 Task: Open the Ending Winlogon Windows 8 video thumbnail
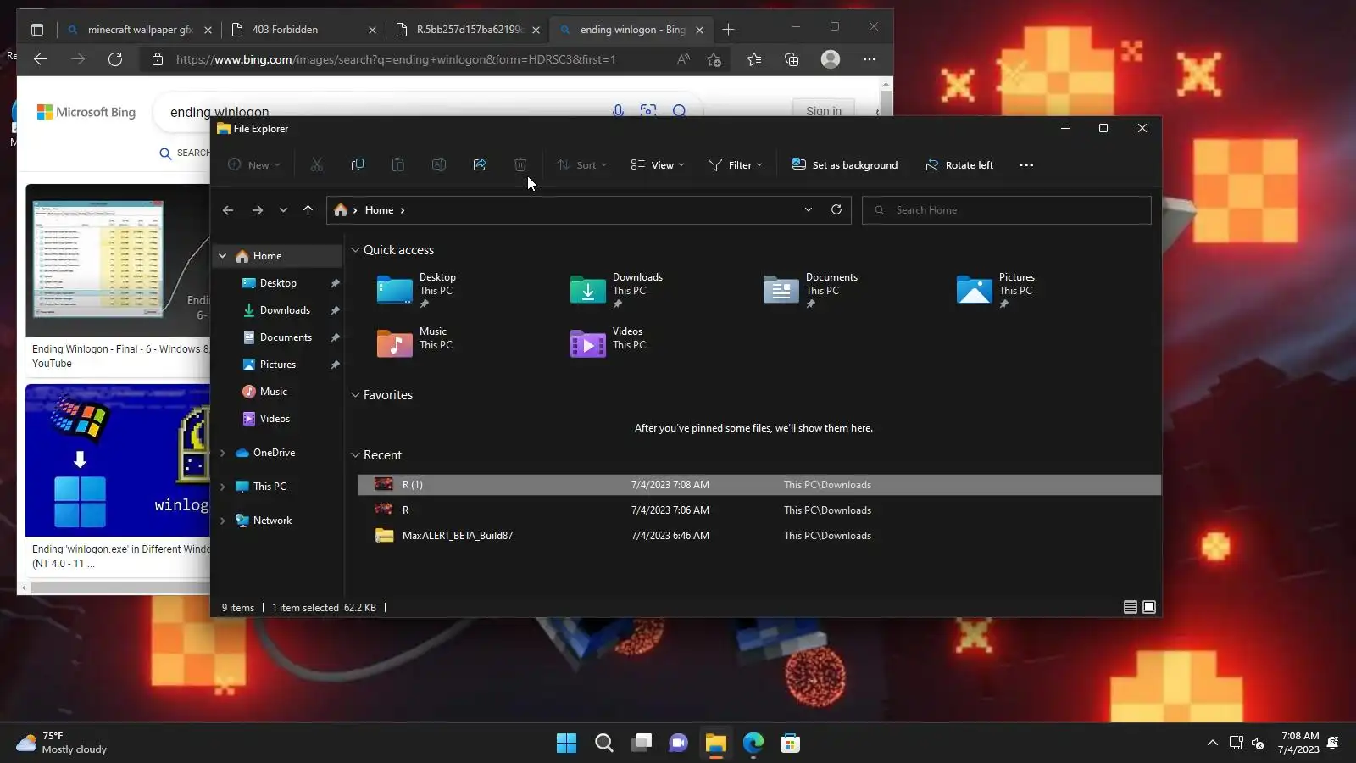[x=118, y=260]
